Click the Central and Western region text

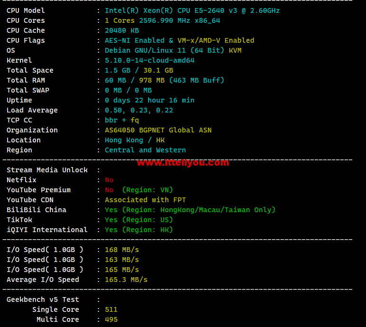(145, 150)
